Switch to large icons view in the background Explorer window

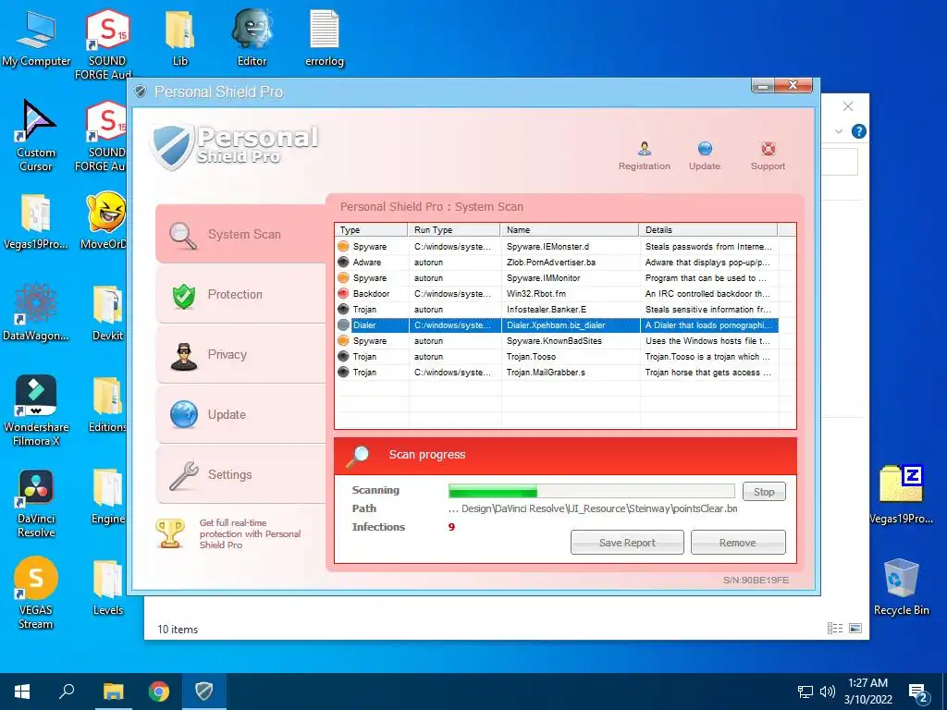point(855,629)
